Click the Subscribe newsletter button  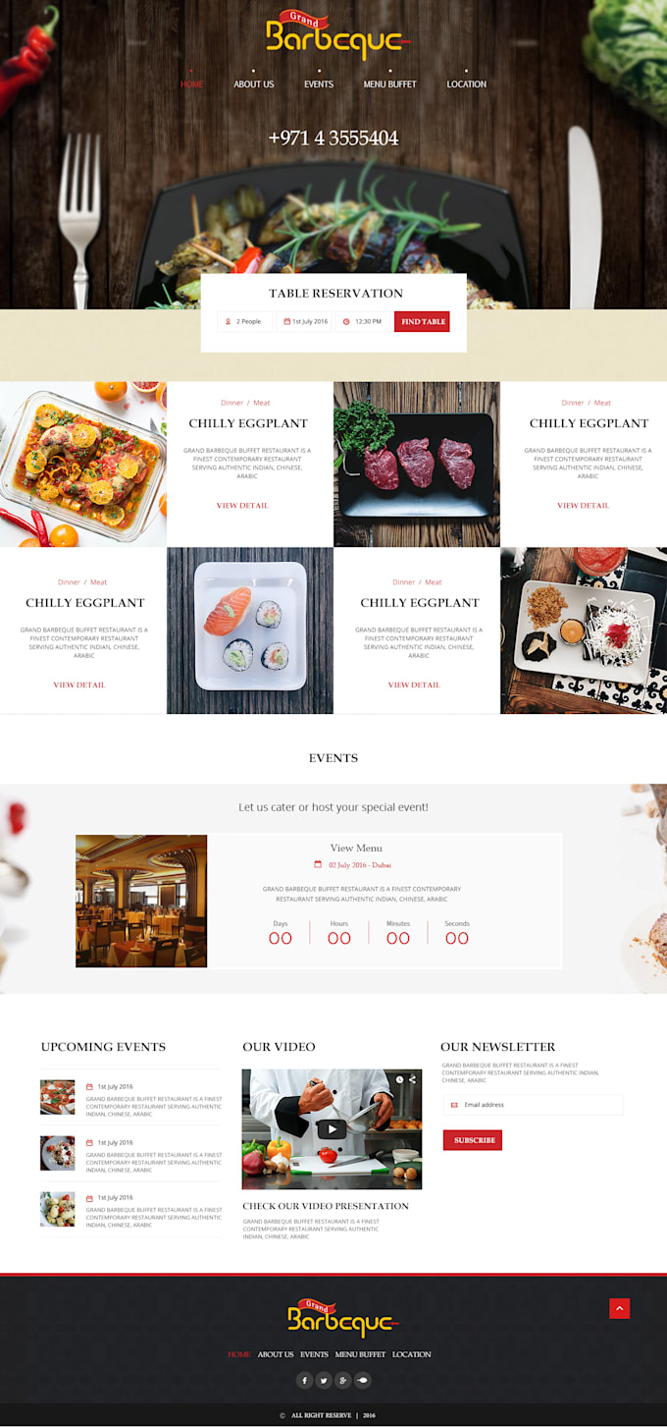click(x=473, y=1140)
